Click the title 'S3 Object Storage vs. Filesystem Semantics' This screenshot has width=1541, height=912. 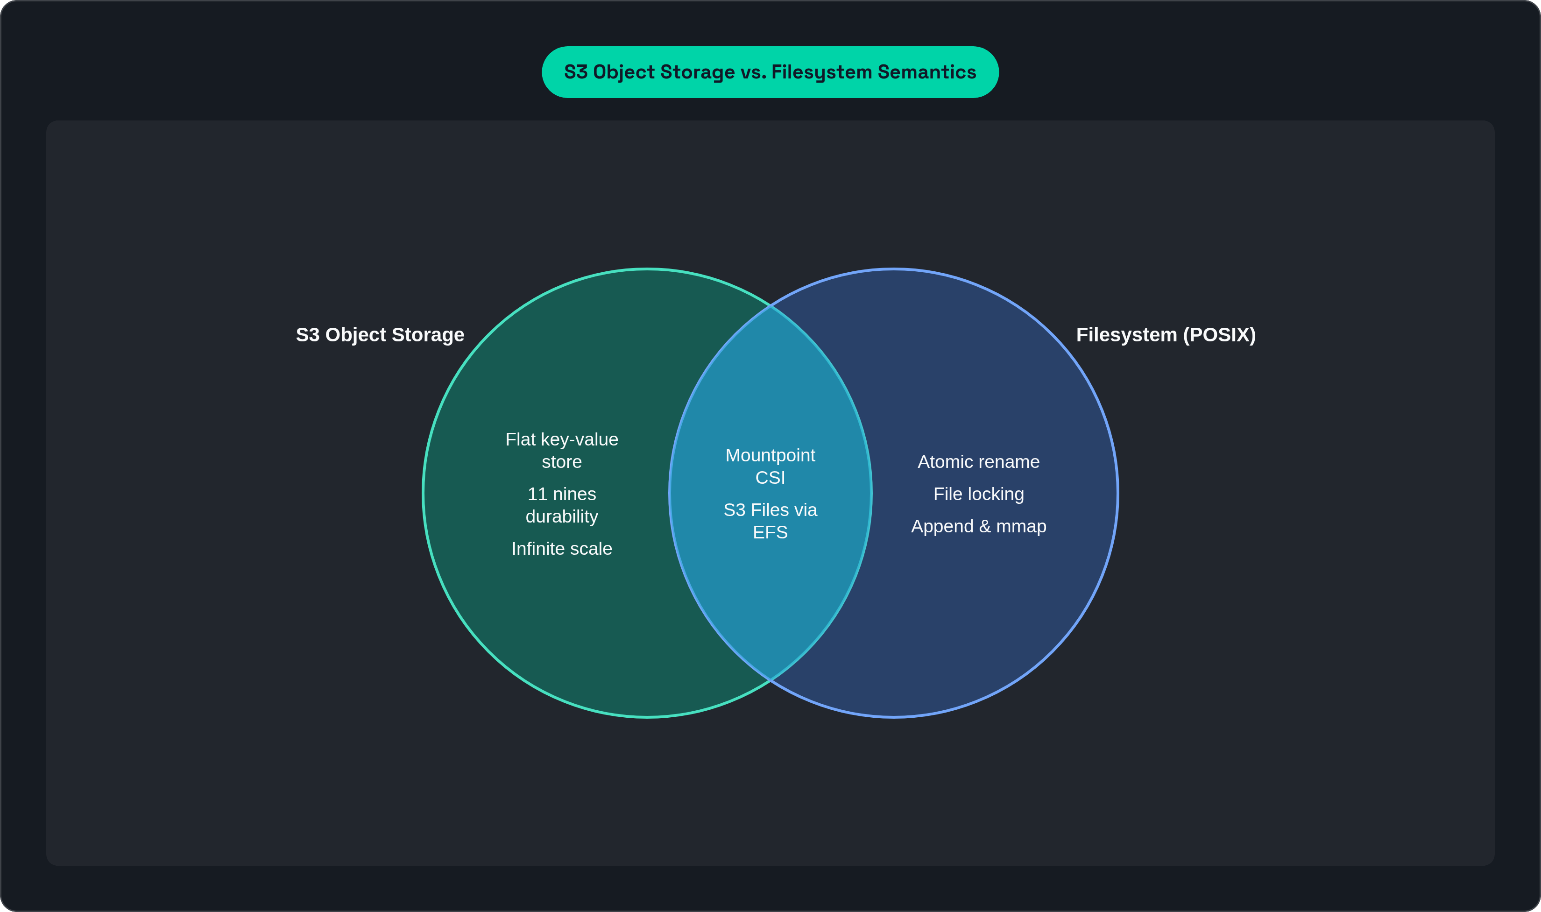tap(770, 72)
